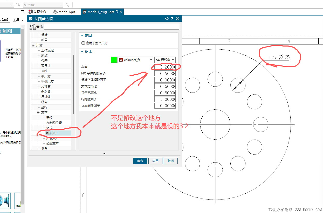Switch to the model1.prt tab
323x213 pixels.
[65, 12]
